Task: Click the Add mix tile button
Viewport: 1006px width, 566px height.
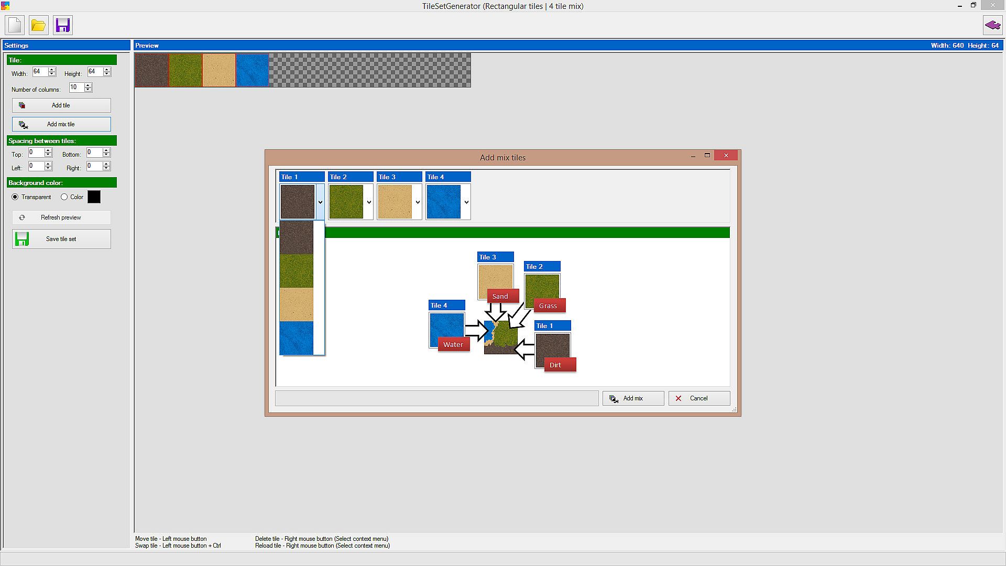Action: coord(61,124)
